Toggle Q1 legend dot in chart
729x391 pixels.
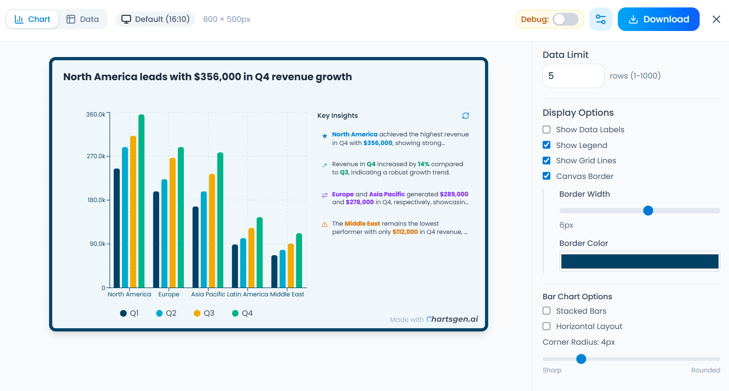point(123,313)
